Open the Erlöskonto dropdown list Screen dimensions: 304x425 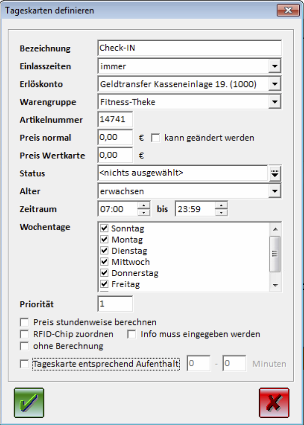click(275, 84)
